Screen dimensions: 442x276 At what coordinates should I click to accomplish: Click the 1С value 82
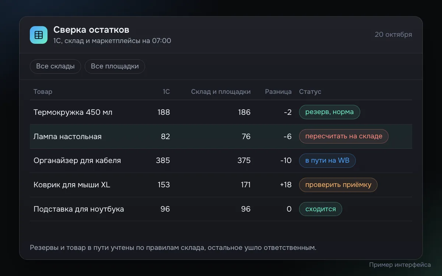(x=165, y=137)
